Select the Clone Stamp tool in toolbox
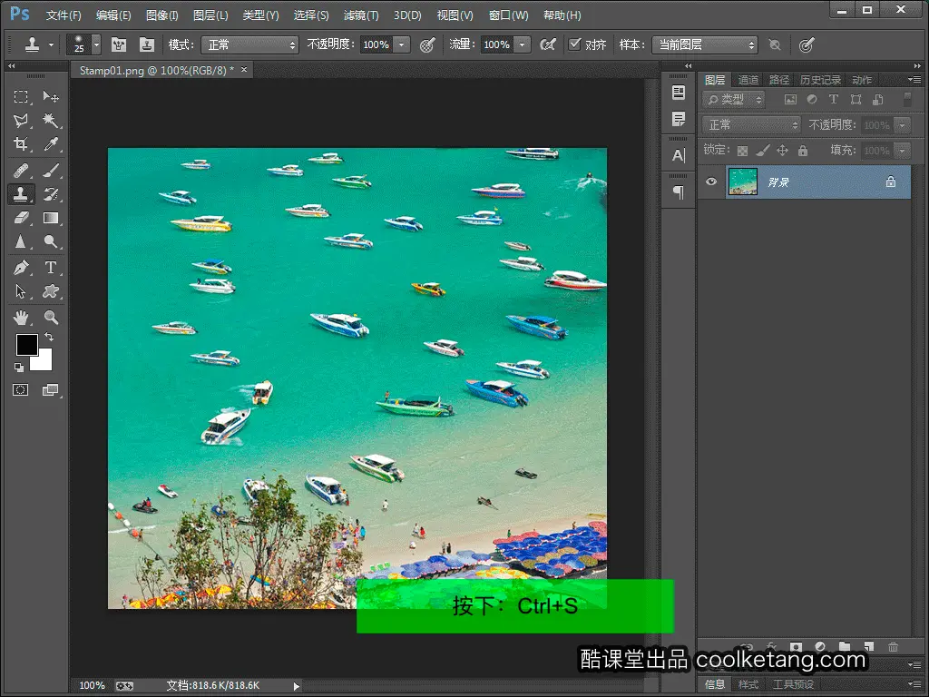The width and height of the screenshot is (929, 697). pos(21,194)
